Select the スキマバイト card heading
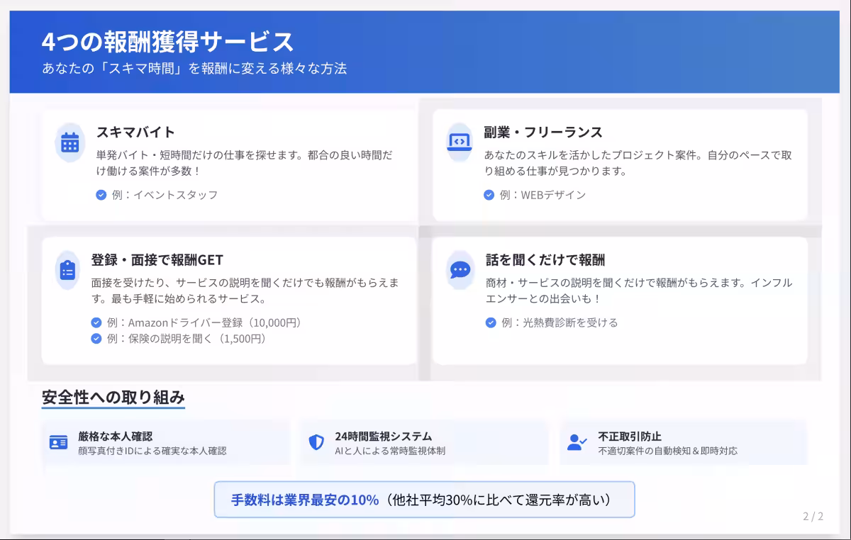The height and width of the screenshot is (540, 851). [x=136, y=131]
